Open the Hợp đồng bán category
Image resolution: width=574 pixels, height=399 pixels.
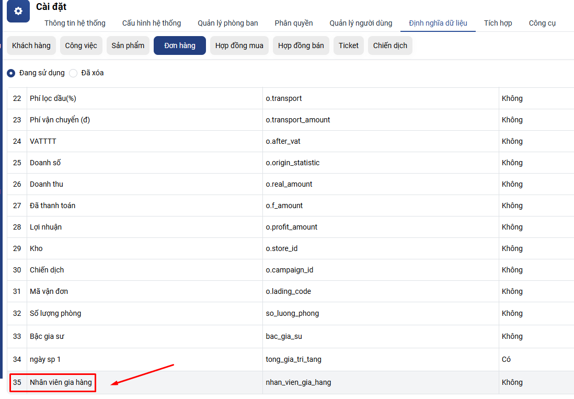tap(301, 45)
